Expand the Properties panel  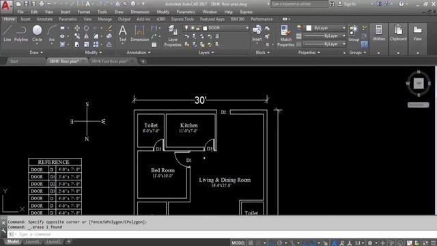(309, 53)
